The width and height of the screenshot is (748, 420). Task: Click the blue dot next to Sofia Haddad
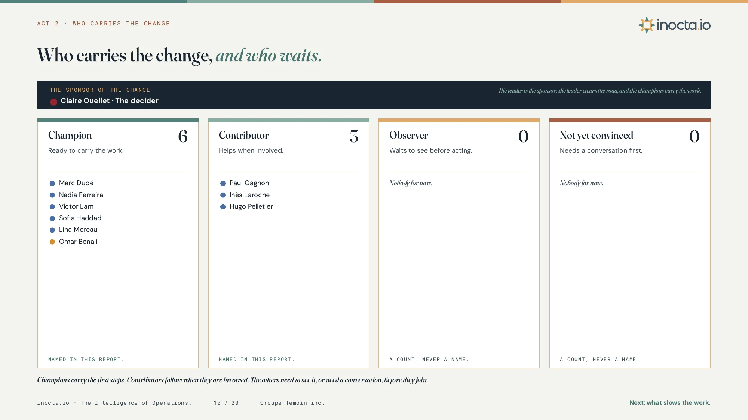(52, 218)
